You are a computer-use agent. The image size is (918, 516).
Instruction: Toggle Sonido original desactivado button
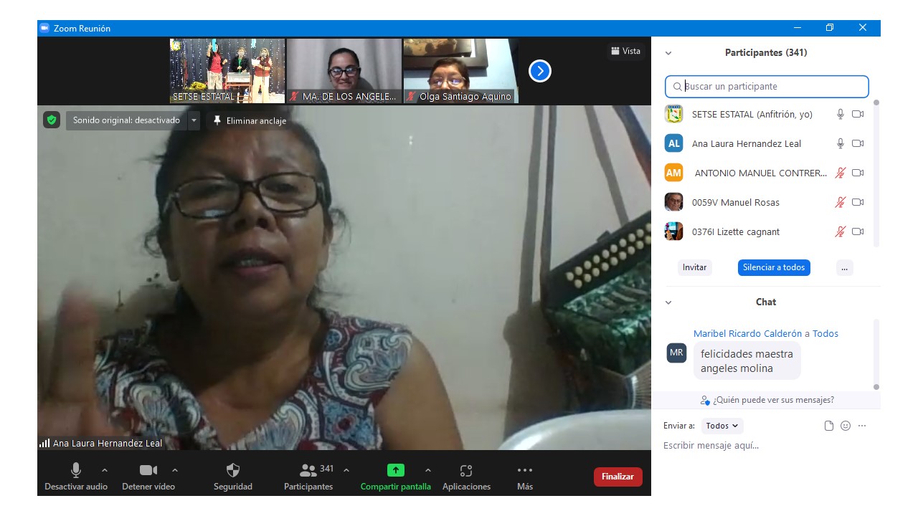(x=126, y=120)
